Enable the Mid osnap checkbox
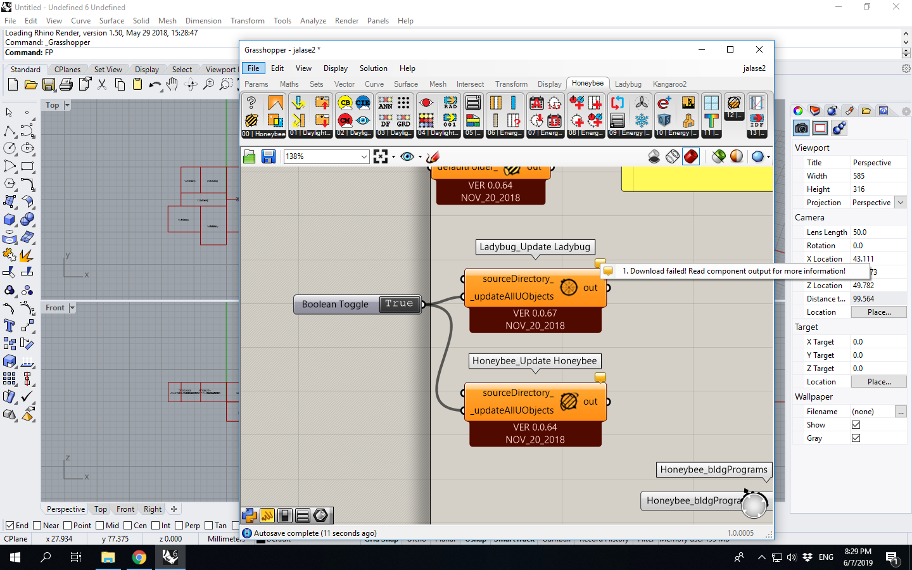The image size is (912, 570). 100,526
